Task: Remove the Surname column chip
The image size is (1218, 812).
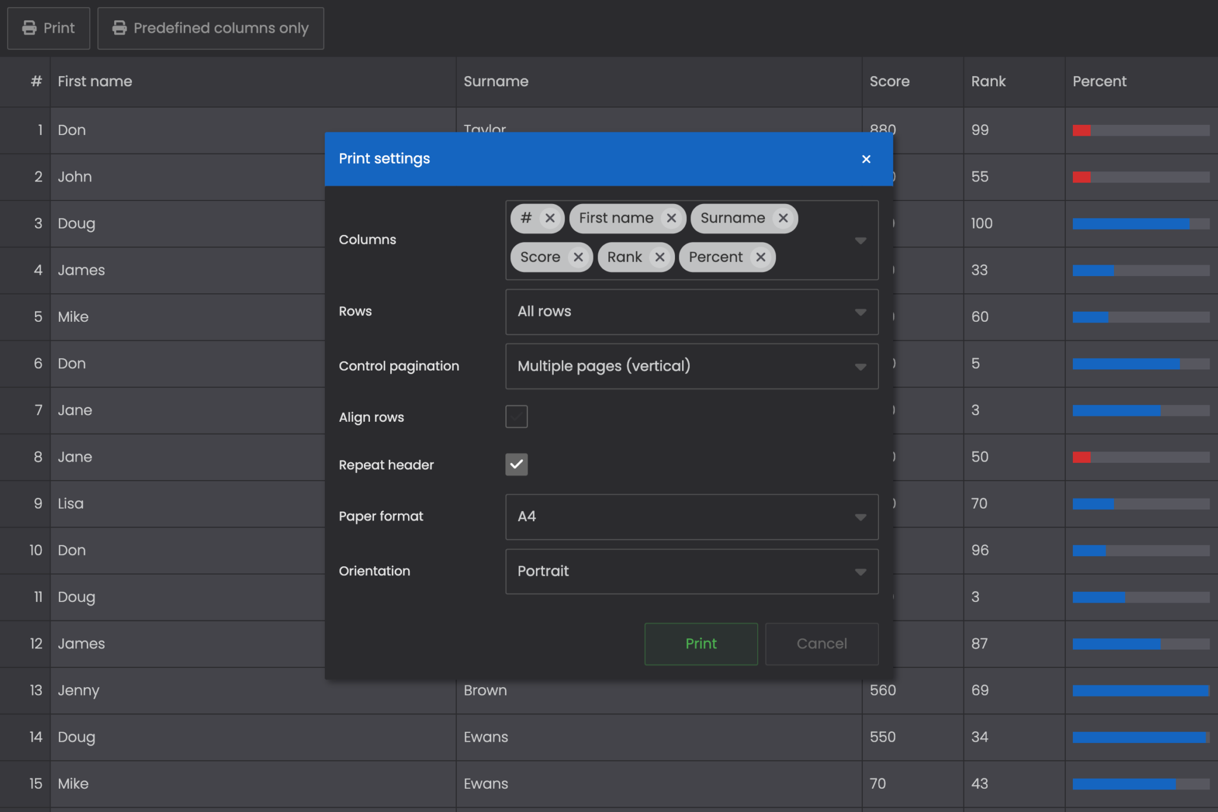Action: [783, 218]
